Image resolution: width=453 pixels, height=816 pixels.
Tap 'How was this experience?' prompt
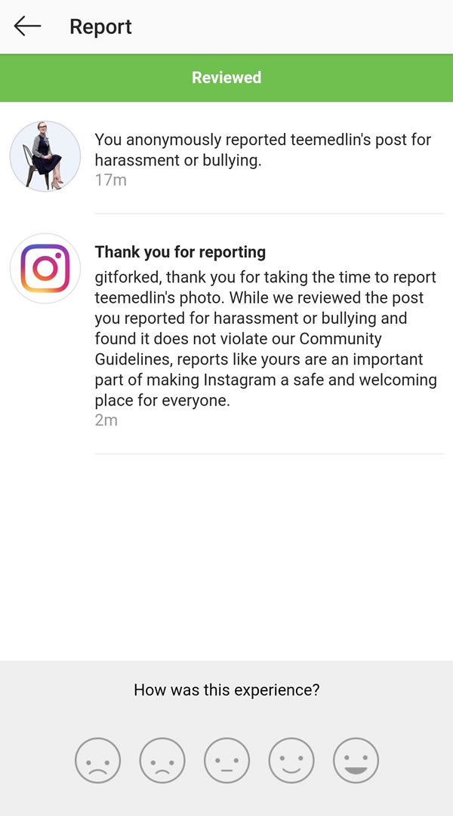pyautogui.click(x=226, y=690)
